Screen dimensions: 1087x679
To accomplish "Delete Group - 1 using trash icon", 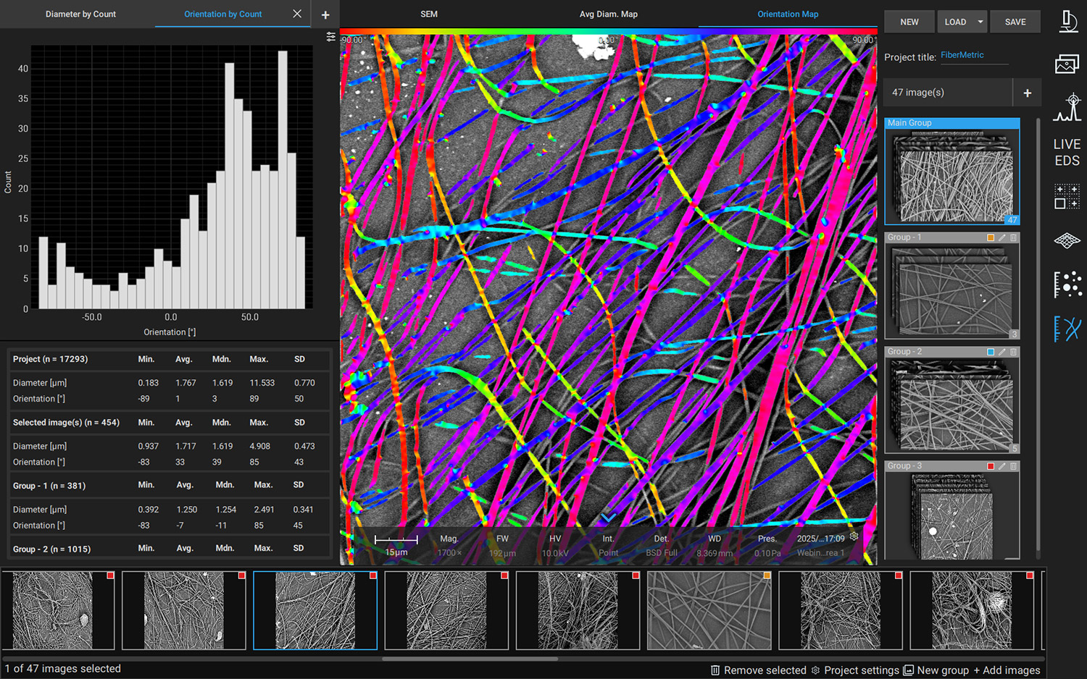I will [1014, 237].
